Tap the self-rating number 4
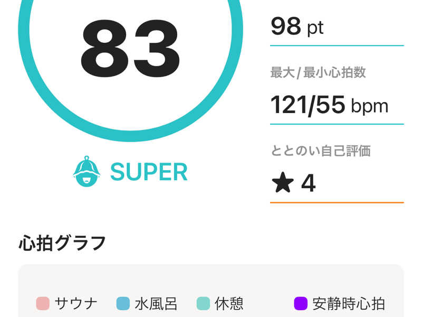The height and width of the screenshot is (317, 422). (308, 183)
